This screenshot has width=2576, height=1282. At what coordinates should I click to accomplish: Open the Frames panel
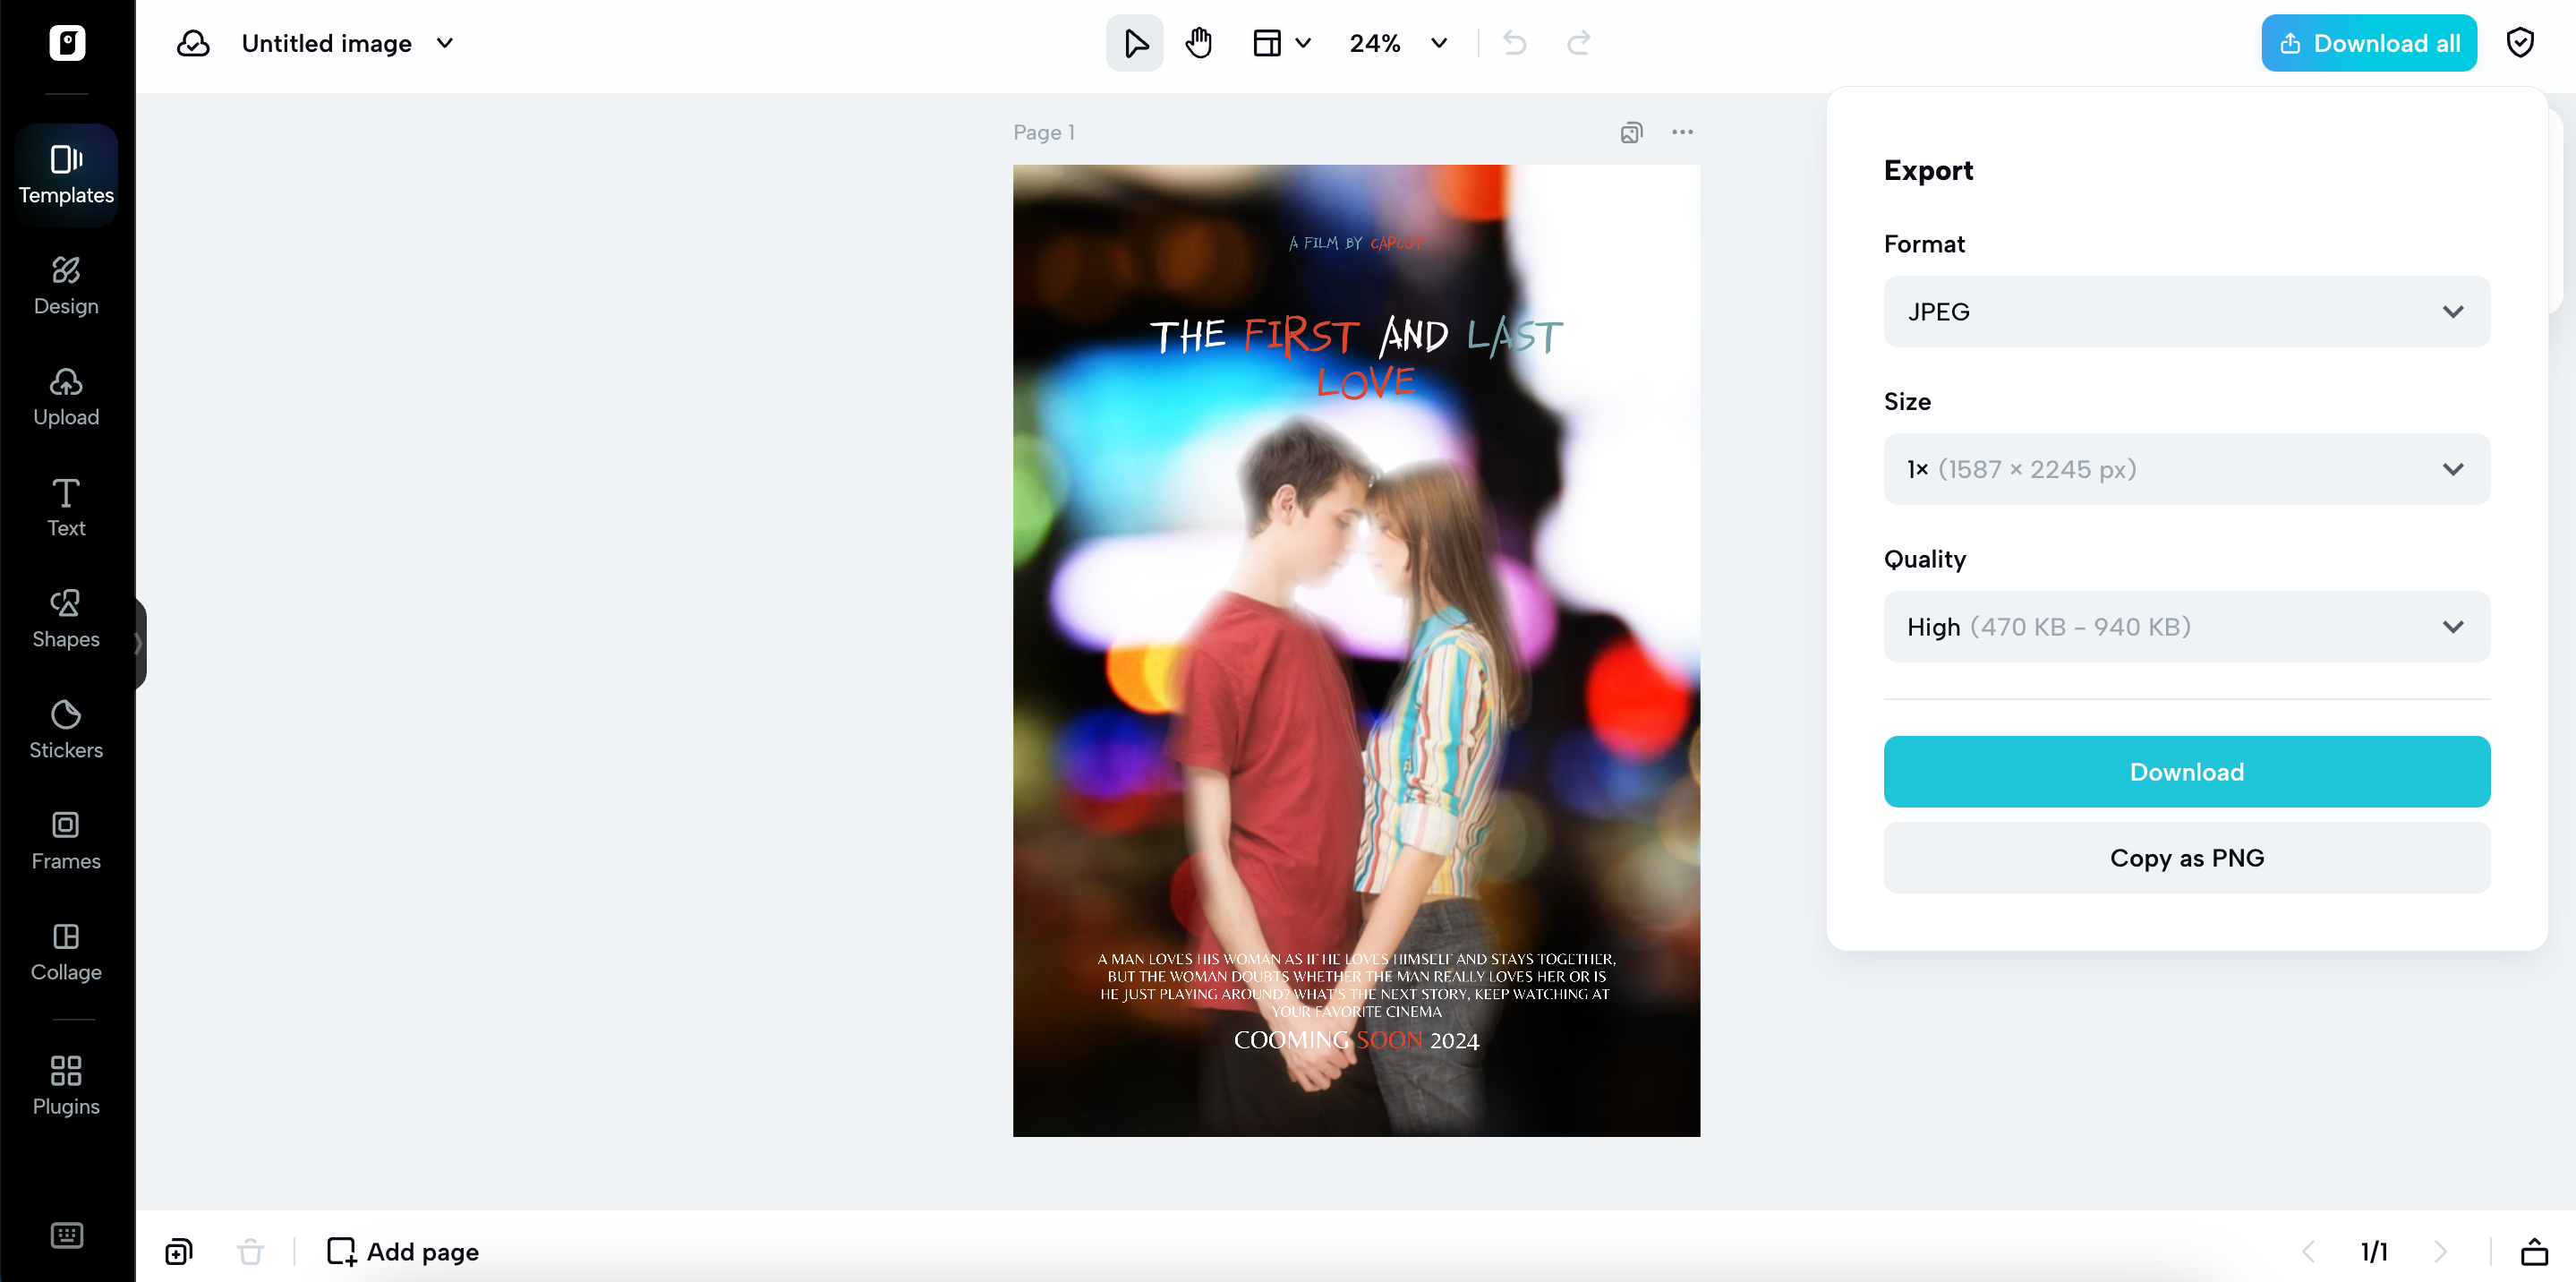65,840
